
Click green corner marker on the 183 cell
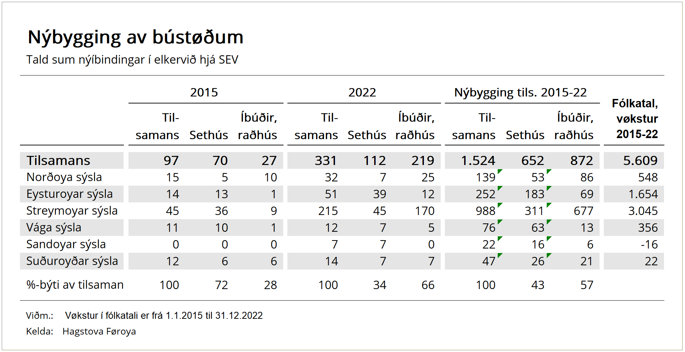pos(549,188)
